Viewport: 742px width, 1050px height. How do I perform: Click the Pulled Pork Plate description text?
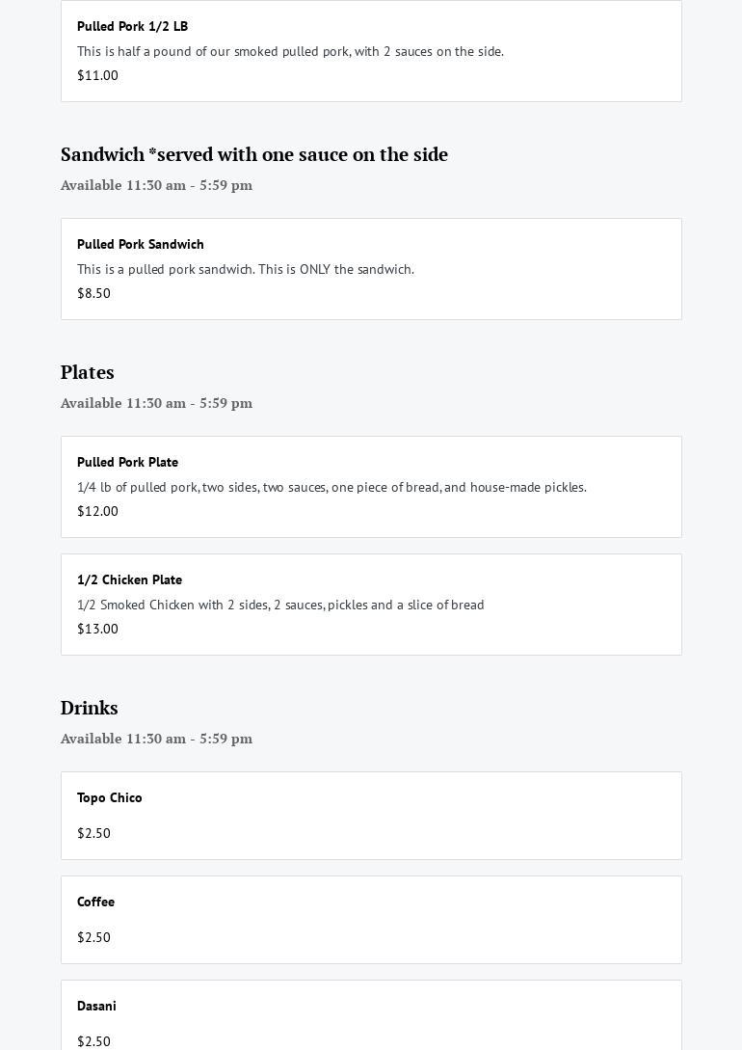pos(331,487)
